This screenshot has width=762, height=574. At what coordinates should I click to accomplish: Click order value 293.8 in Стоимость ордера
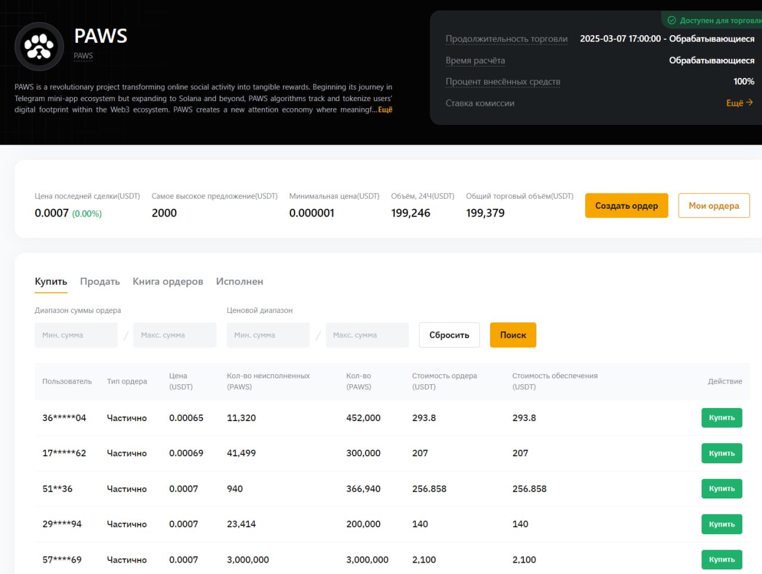[x=424, y=418]
